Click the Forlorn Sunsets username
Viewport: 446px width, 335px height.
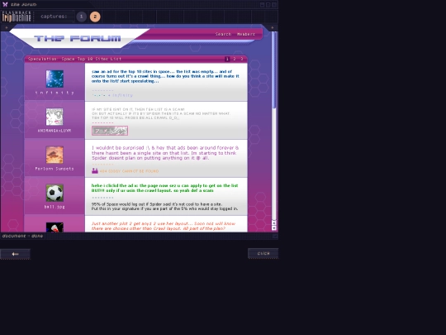click(55, 169)
